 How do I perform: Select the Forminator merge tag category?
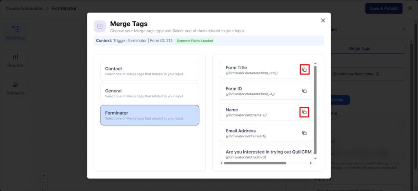150,115
